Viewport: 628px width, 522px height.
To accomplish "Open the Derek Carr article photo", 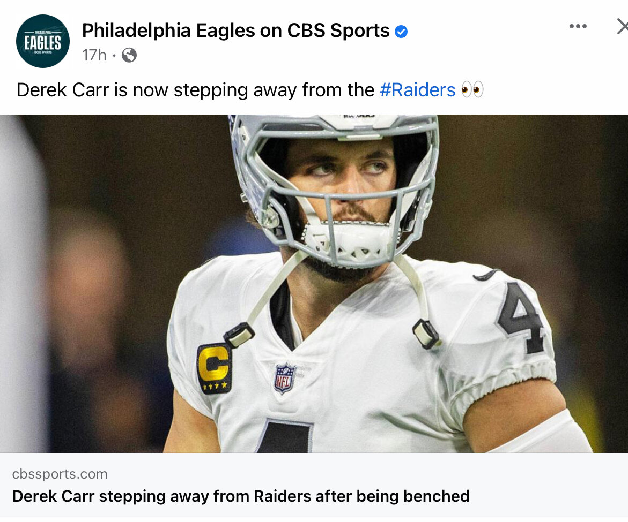I will tap(314, 283).
